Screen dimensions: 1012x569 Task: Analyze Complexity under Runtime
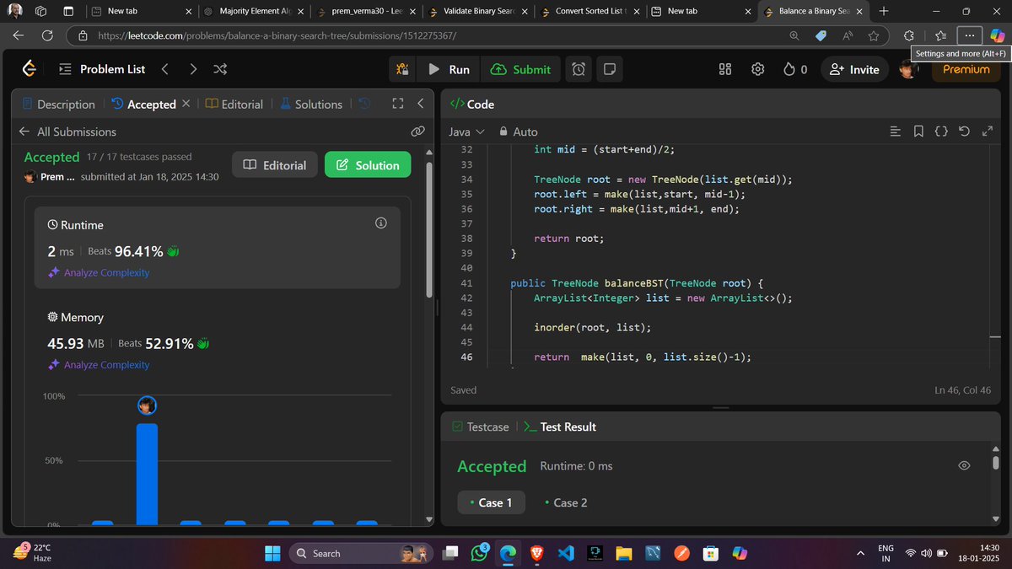99,272
